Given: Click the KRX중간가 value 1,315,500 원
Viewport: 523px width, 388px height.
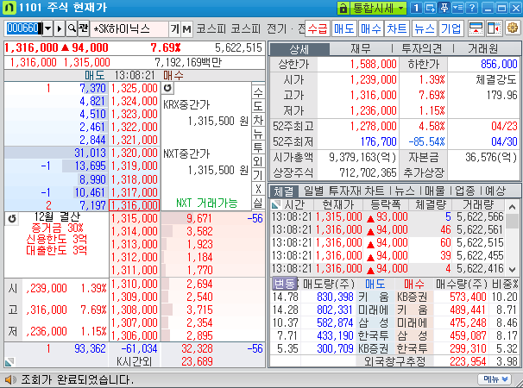Looking at the screenshot, I should 218,121.
